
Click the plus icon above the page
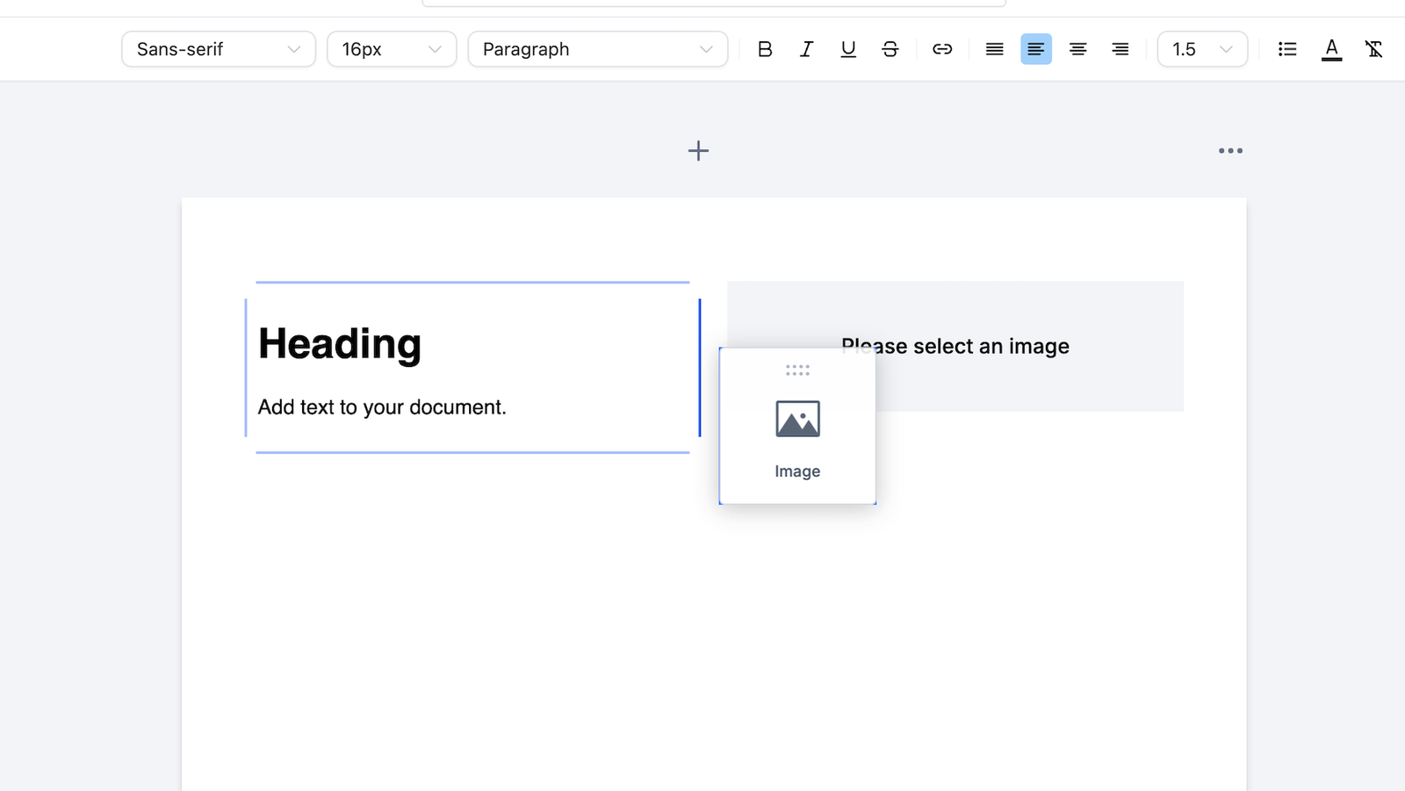[698, 151]
